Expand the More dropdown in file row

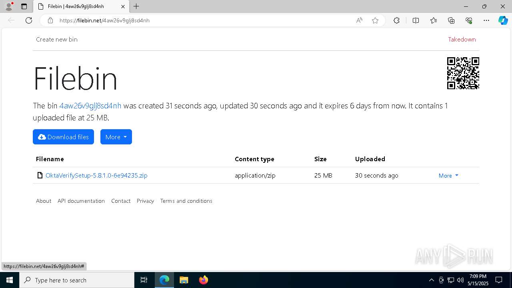[448, 176]
